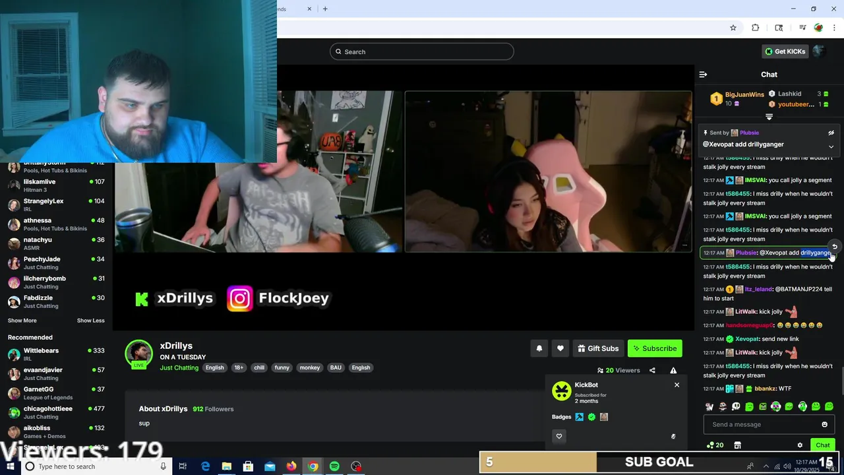Click the heart button in the KickBot card
The height and width of the screenshot is (475, 844).
559,436
